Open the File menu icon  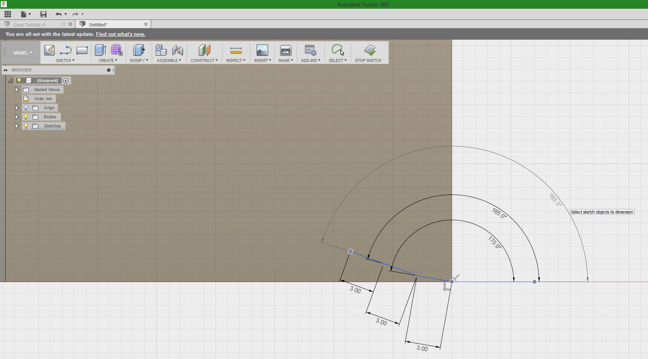(24, 14)
